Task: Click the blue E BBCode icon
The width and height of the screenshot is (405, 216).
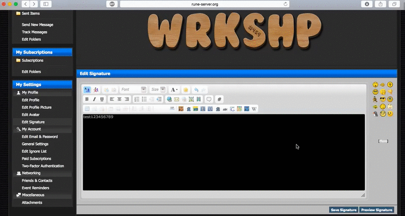Action: point(203,109)
